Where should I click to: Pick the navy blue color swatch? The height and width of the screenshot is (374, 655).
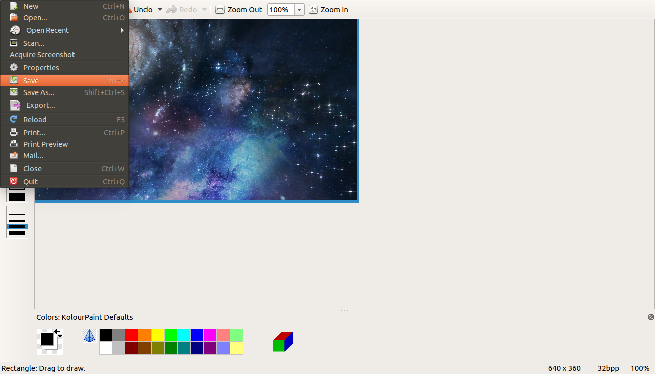point(197,348)
